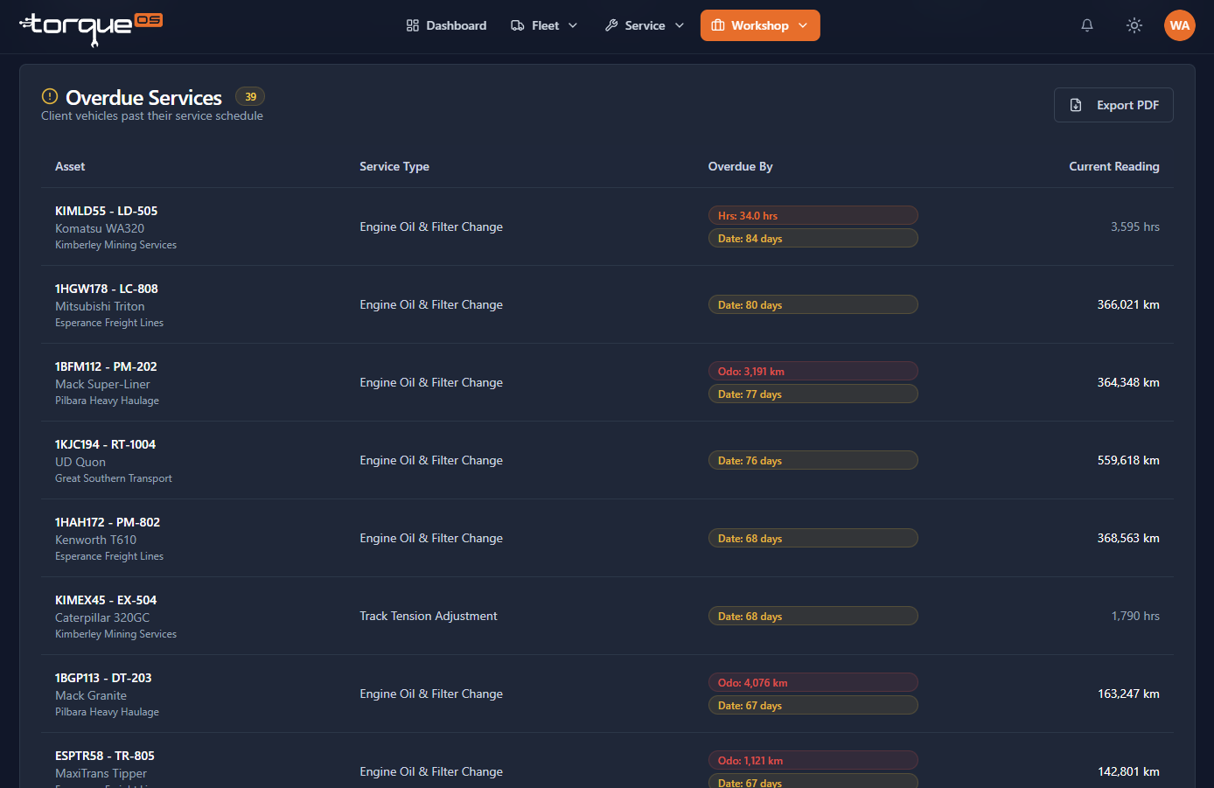1214x788 pixels.
Task: Select the Mitsubishi Triton model text
Action: coord(100,306)
